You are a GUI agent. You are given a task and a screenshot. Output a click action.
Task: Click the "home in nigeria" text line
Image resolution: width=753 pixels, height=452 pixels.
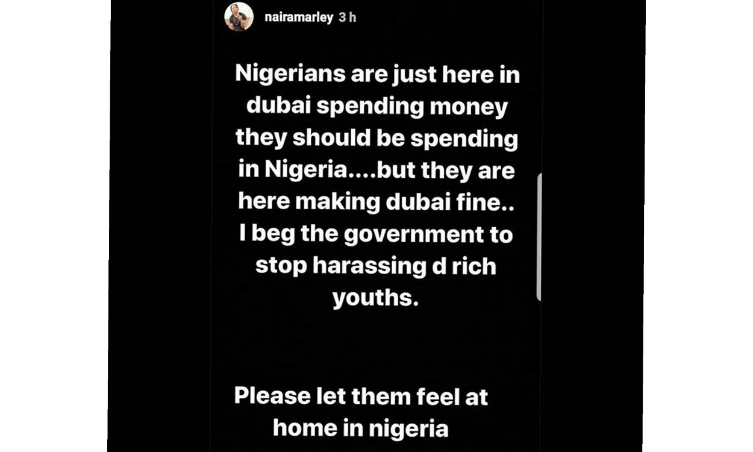click(360, 428)
